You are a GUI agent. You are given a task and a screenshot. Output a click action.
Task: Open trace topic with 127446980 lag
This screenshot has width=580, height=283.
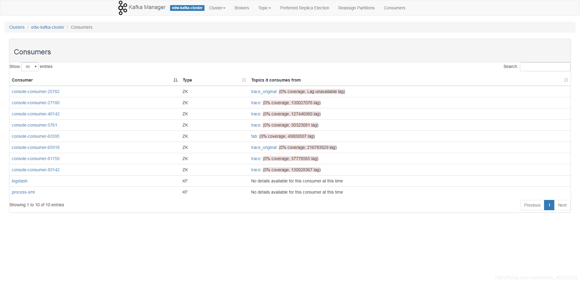point(256,114)
